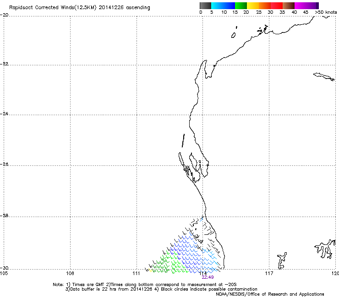The image size is (339, 297).
Task: Click the note 'Data buffer is 22 hrs'
Action: point(93,289)
